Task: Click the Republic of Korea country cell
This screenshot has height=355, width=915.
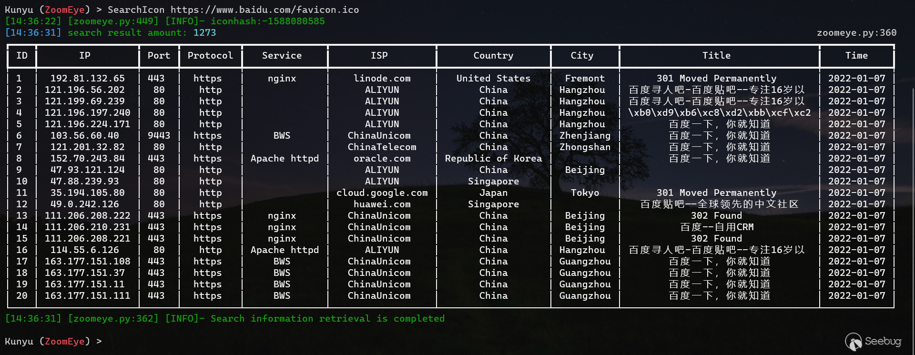Action: (x=493, y=158)
